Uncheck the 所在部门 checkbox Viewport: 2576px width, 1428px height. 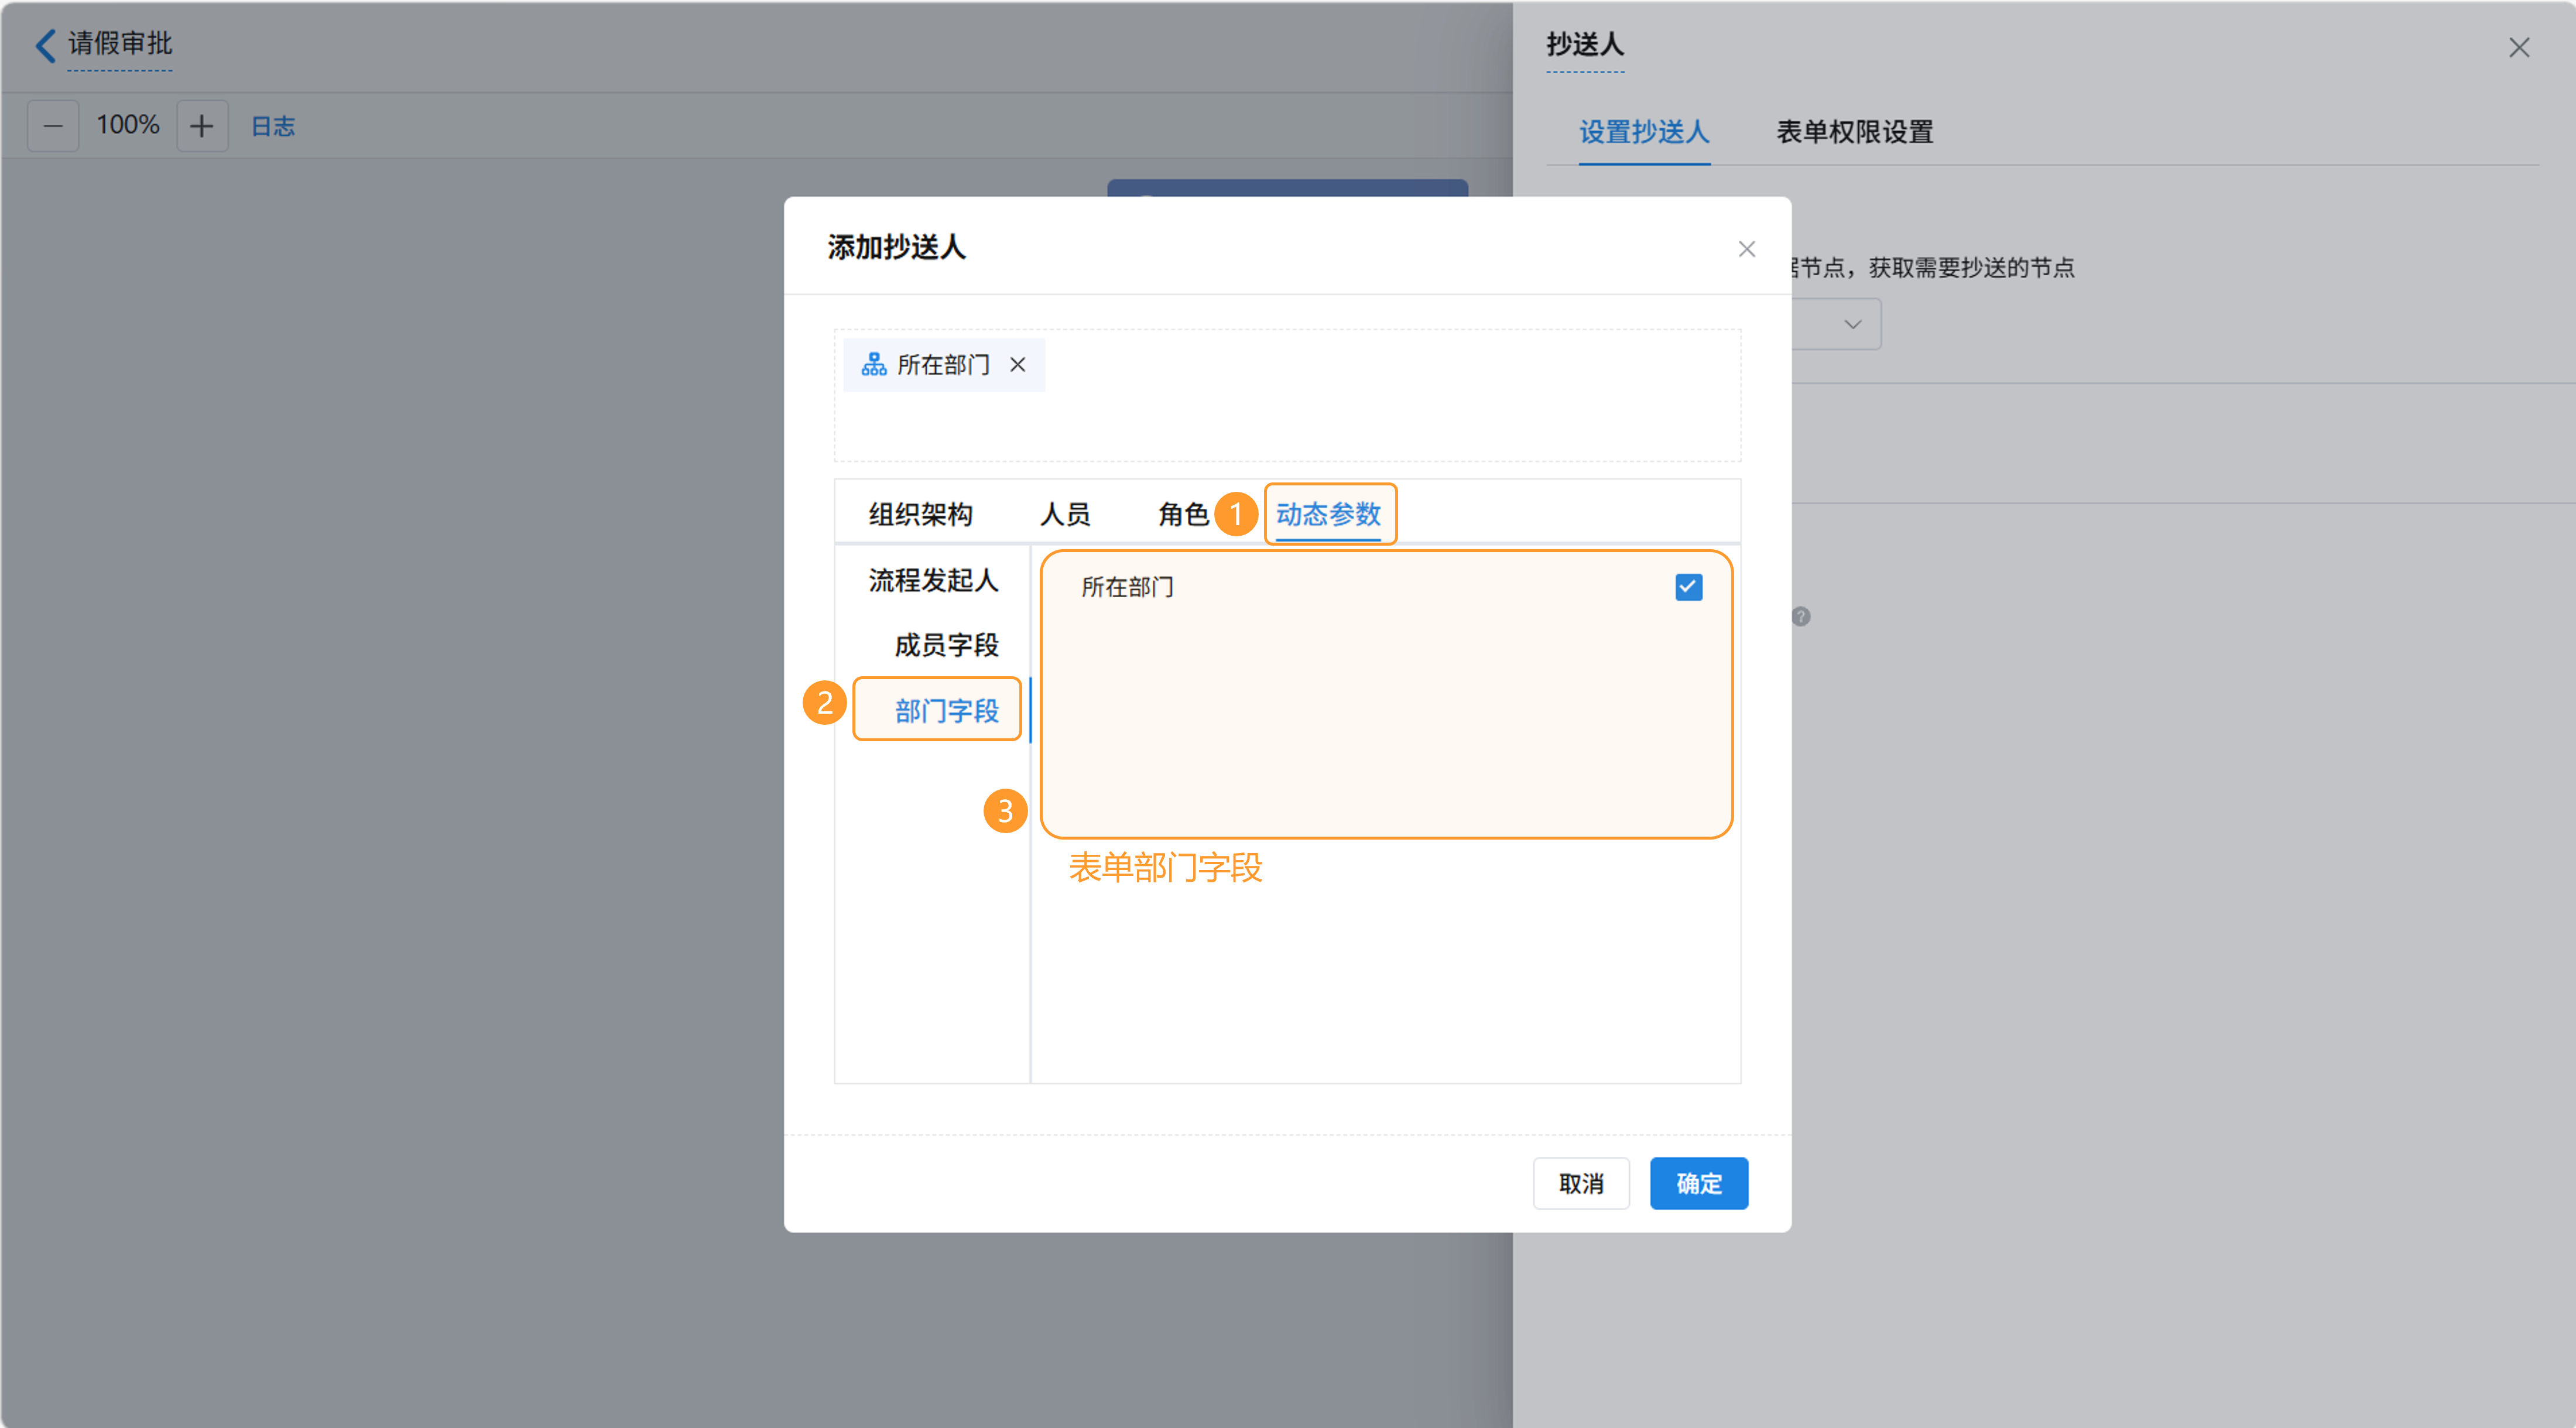pos(1688,587)
